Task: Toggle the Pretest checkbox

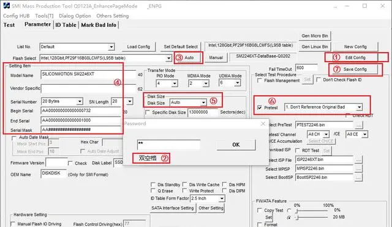Action: click(x=260, y=107)
